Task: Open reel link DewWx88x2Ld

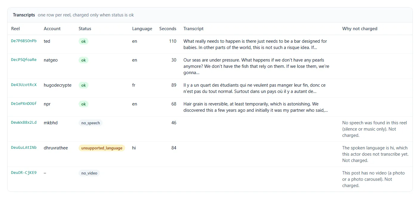Action: (24, 123)
